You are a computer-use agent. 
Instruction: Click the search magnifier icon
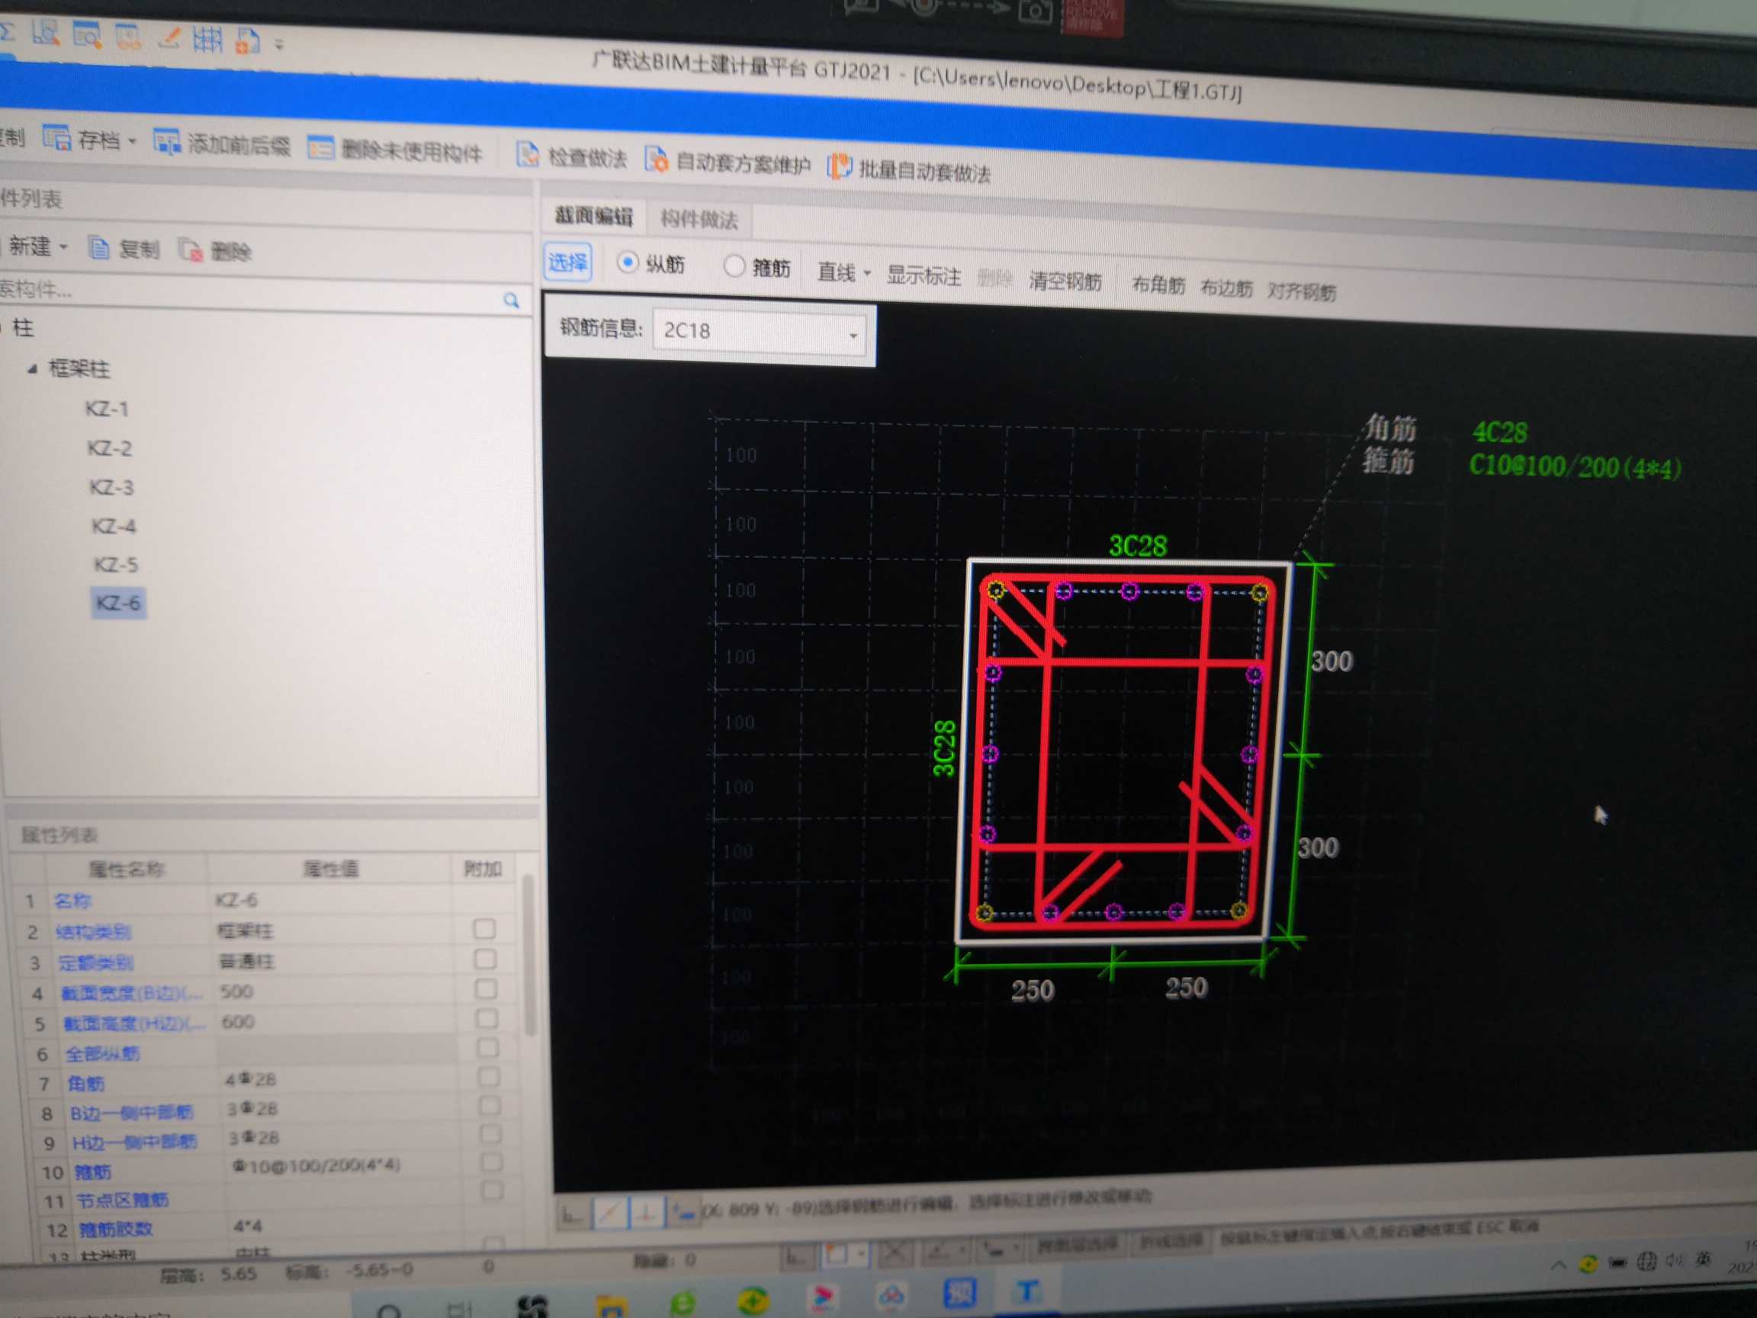tap(511, 301)
